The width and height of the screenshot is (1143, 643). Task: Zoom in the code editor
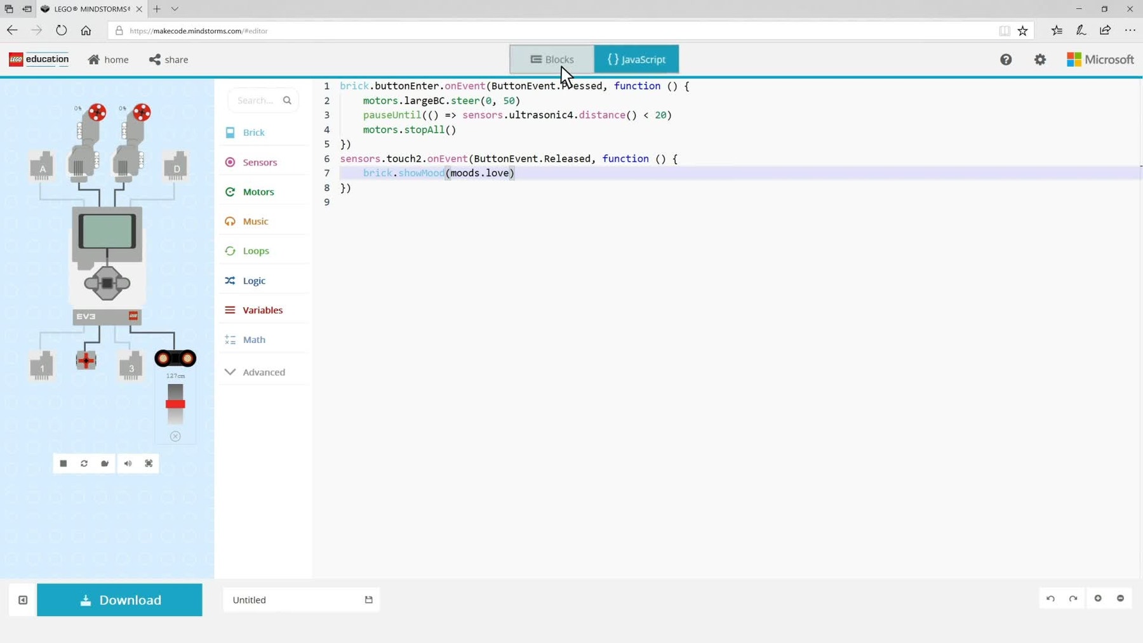pos(1098,599)
